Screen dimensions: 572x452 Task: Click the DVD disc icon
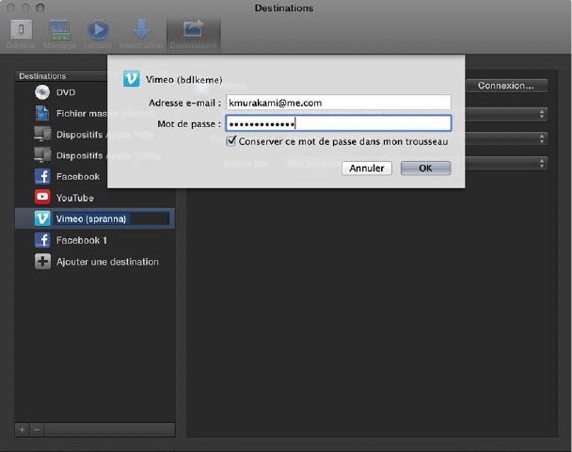pos(42,92)
